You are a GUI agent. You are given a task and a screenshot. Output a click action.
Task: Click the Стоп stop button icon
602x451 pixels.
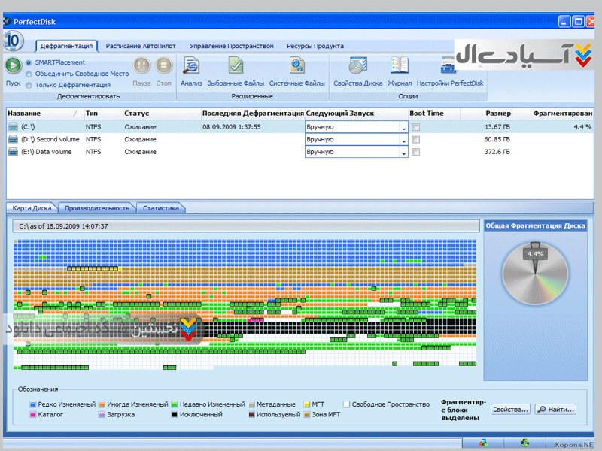coord(163,66)
